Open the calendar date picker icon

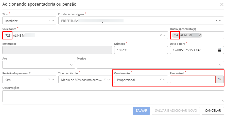pyautogui.click(x=219, y=50)
